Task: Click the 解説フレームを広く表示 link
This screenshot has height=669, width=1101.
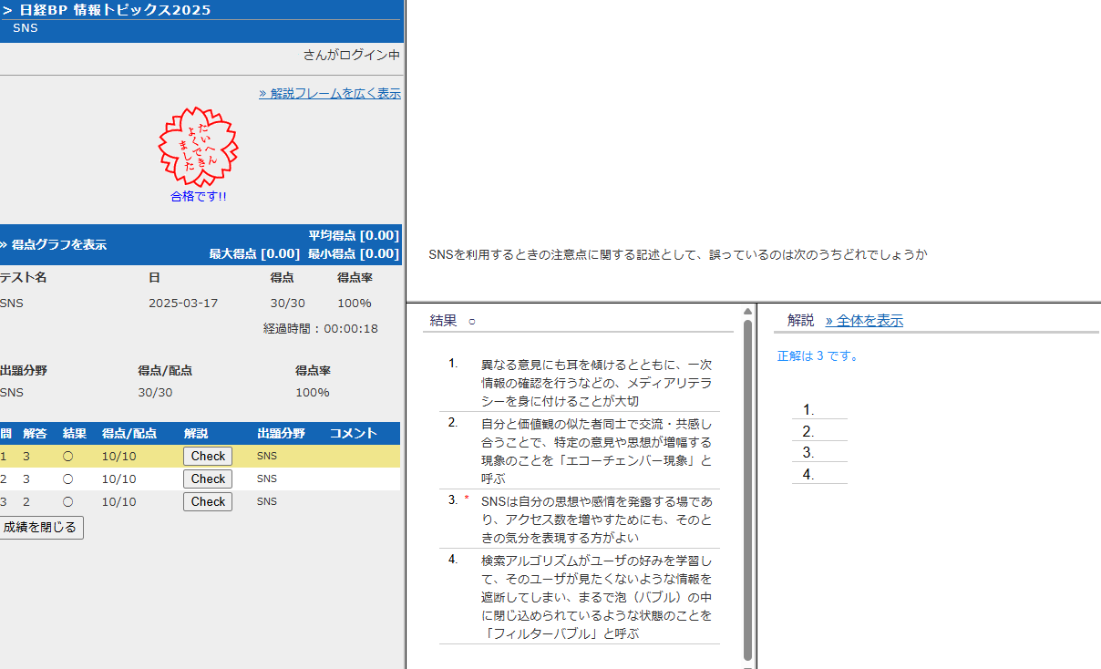Action: click(329, 93)
